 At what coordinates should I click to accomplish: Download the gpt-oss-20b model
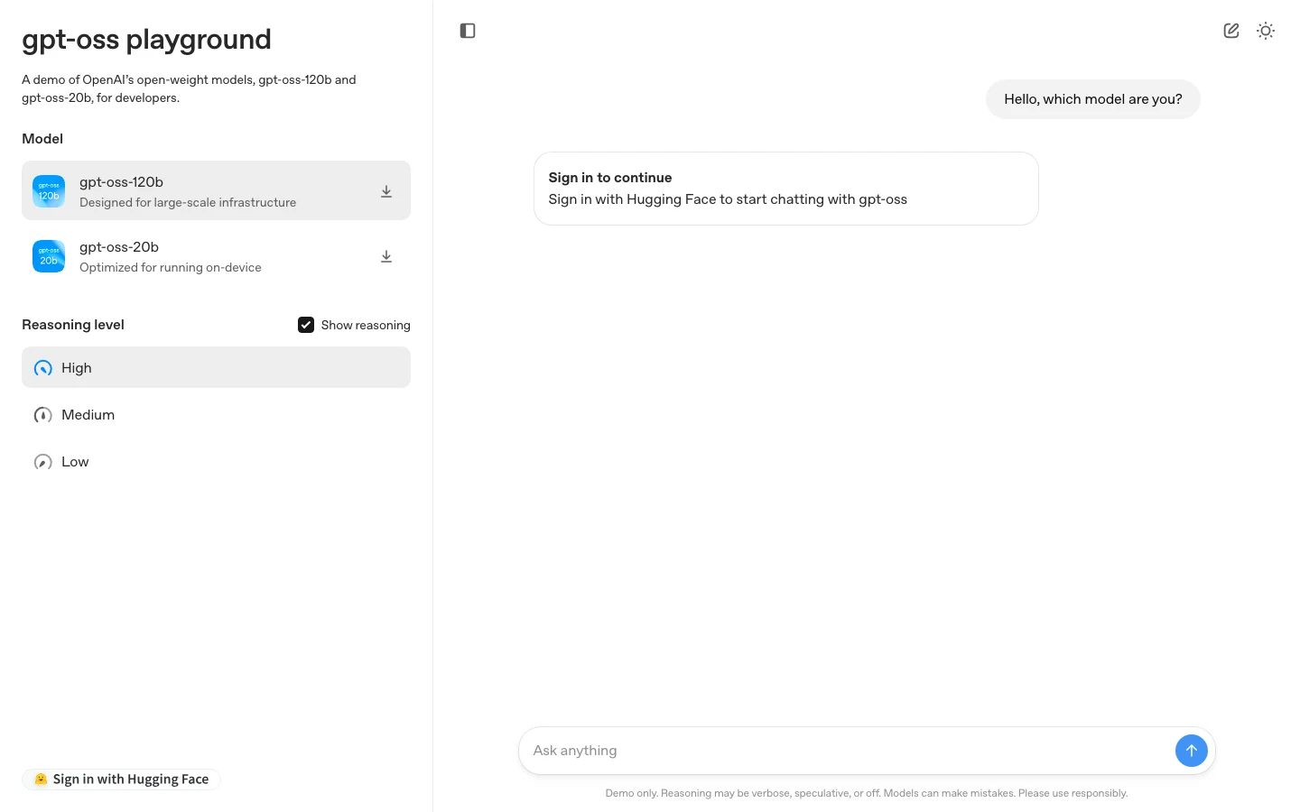click(x=386, y=256)
